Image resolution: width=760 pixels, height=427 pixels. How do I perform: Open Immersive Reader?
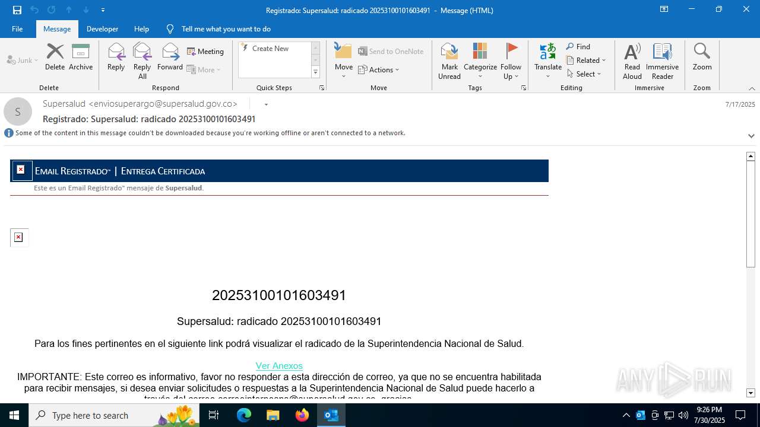[663, 61]
